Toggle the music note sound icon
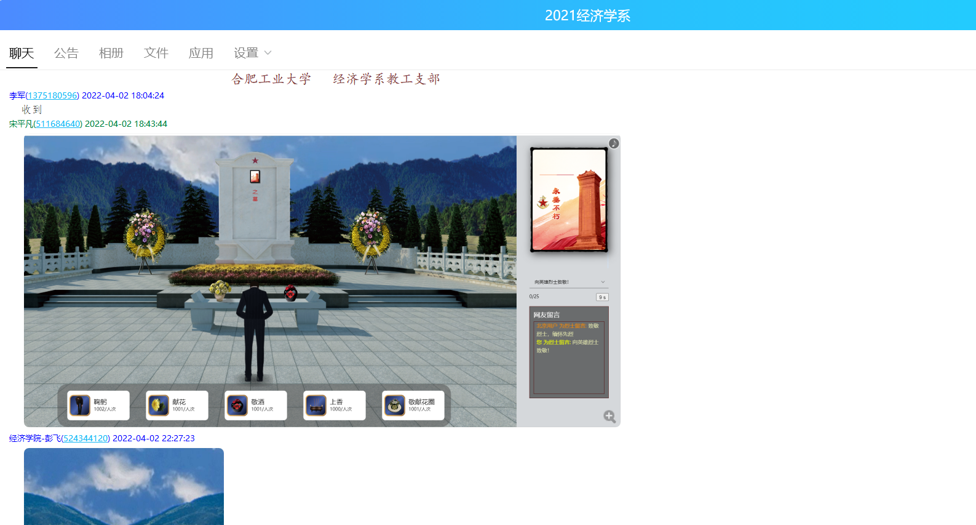This screenshot has height=525, width=976. 614,143
